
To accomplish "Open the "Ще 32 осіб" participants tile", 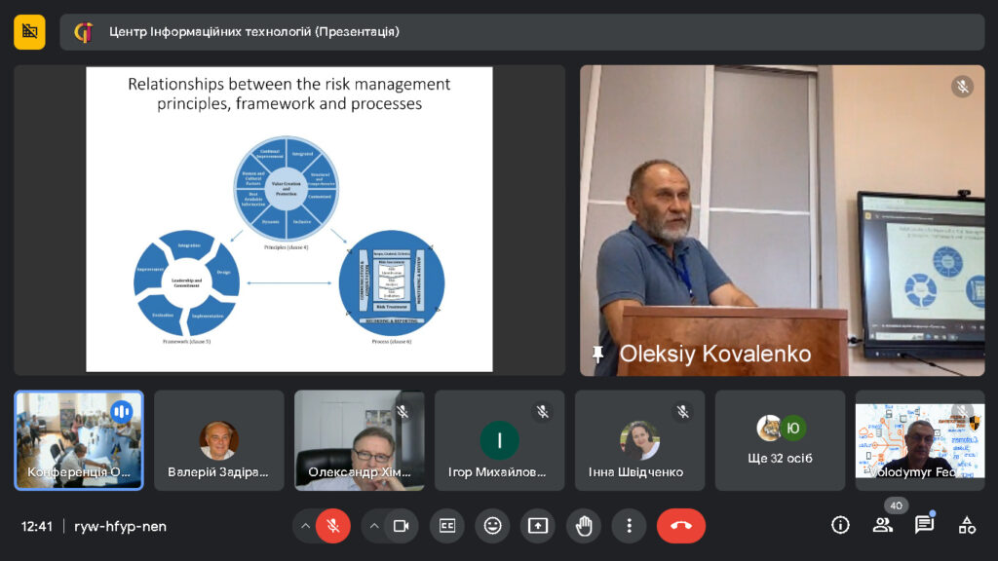I will click(x=780, y=440).
